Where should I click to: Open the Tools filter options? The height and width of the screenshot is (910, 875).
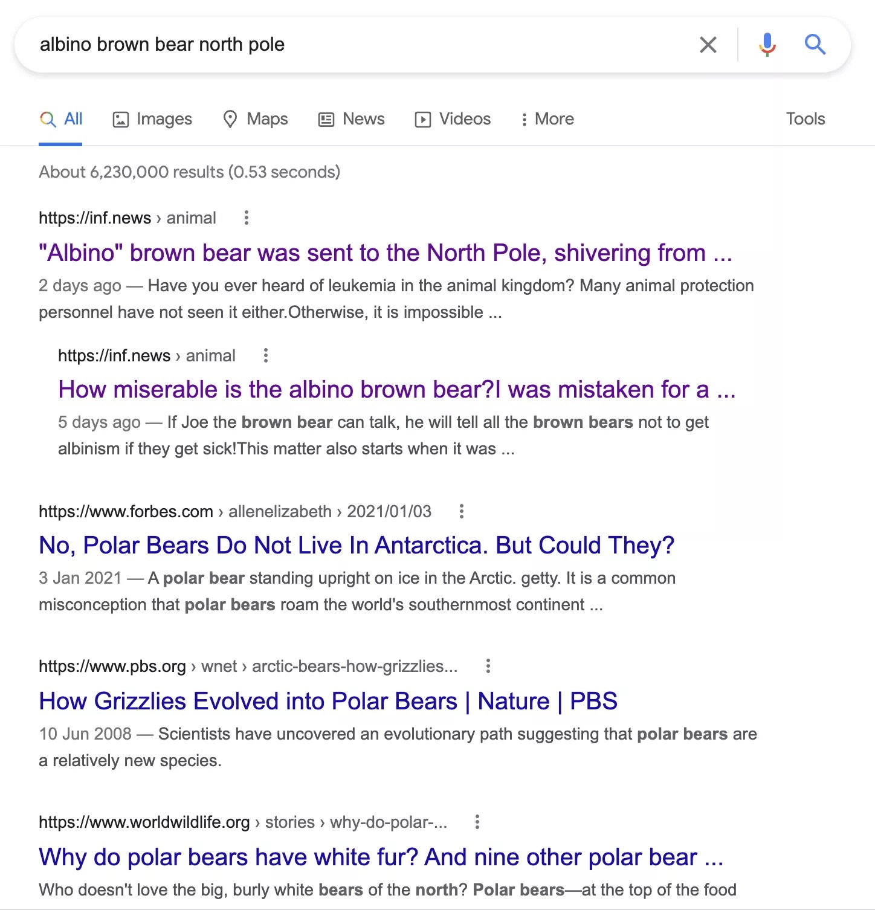805,118
